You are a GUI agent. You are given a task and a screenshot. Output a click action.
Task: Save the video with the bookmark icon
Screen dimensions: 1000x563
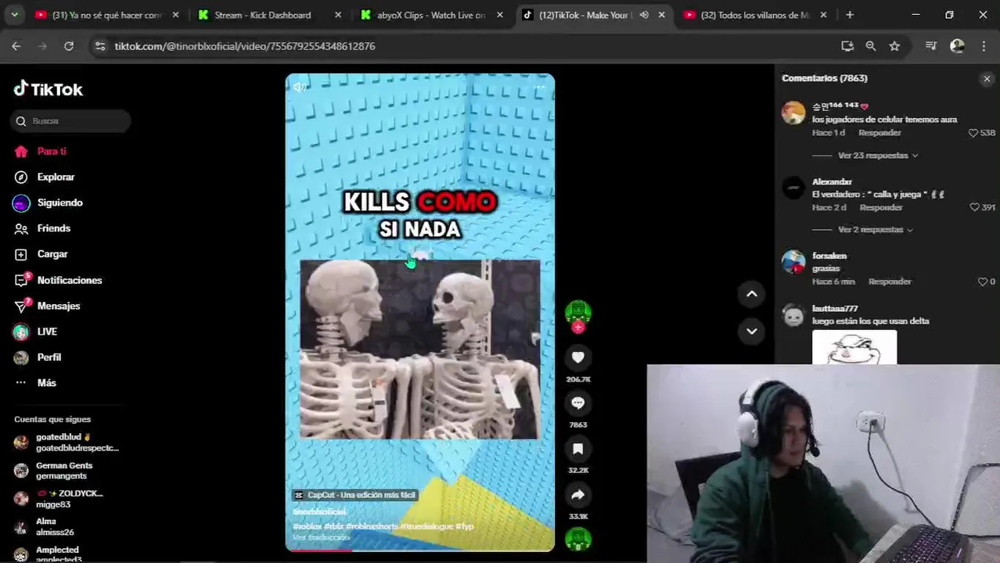tap(578, 449)
